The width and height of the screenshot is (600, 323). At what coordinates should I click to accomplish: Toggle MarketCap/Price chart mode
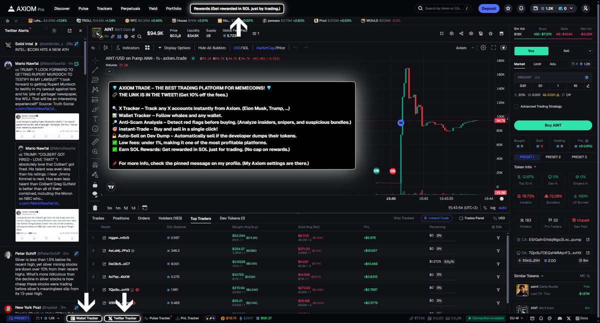(270, 47)
